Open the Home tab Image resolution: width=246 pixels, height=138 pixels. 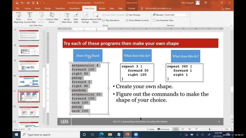click(x=27, y=8)
